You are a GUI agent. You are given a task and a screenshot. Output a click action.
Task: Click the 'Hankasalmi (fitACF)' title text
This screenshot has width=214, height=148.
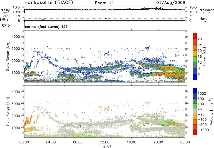(x=49, y=3)
